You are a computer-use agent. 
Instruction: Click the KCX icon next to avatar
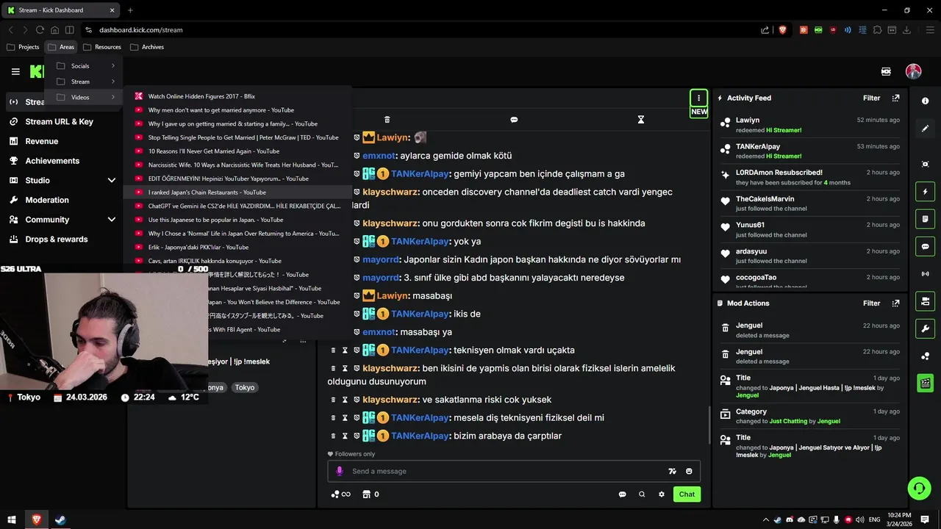pyautogui.click(x=886, y=71)
